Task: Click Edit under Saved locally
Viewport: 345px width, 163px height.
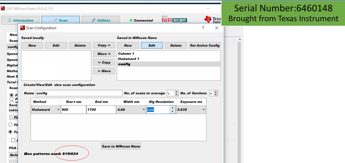Action: click(56, 45)
